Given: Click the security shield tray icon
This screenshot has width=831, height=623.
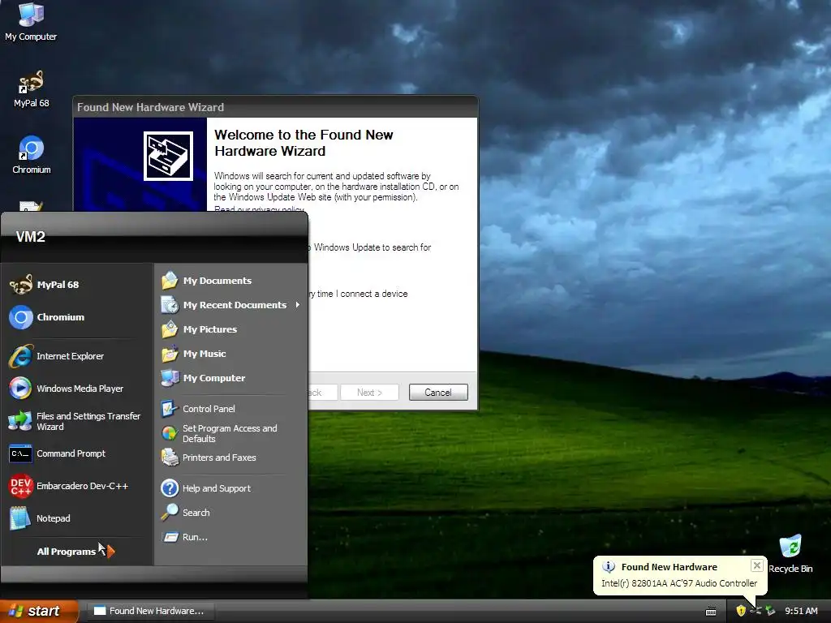Looking at the screenshot, I should (741, 611).
